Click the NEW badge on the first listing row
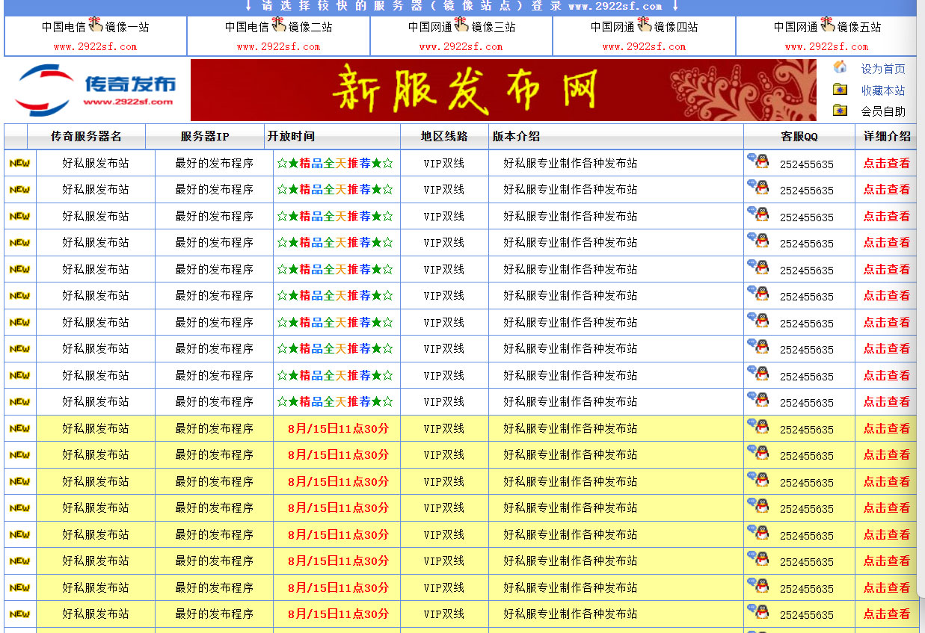 pyautogui.click(x=19, y=161)
